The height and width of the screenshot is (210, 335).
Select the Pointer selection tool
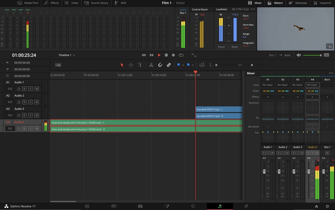pos(122,65)
